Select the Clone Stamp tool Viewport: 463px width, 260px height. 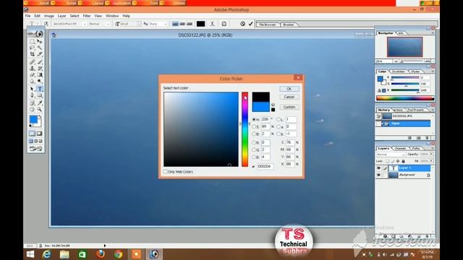tap(32, 69)
